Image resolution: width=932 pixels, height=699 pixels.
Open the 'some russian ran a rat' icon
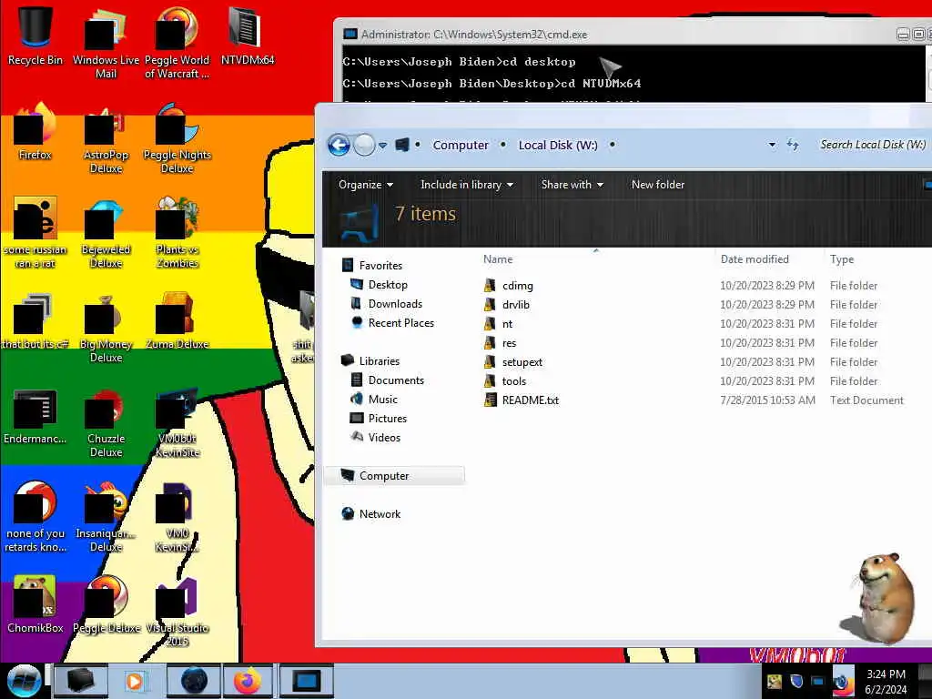(x=35, y=233)
